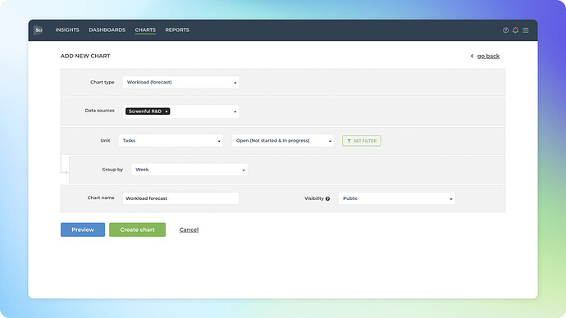The width and height of the screenshot is (566, 318).
Task: Open the hamburger menu icon
Action: (x=526, y=30)
